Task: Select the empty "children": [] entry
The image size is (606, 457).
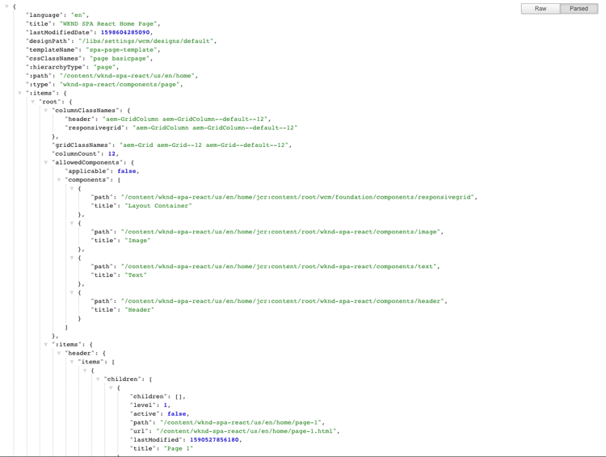Action: click(157, 396)
